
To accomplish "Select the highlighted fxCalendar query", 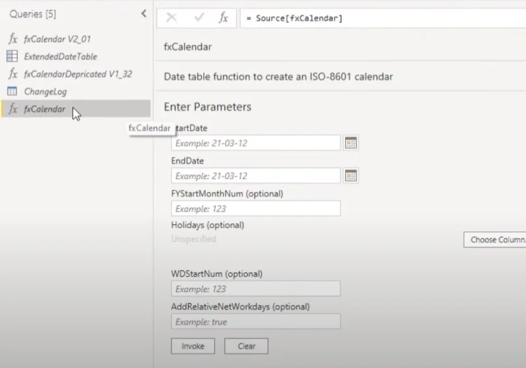I will click(x=76, y=109).
